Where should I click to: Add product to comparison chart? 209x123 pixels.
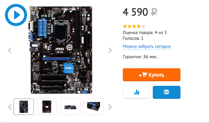(137, 92)
